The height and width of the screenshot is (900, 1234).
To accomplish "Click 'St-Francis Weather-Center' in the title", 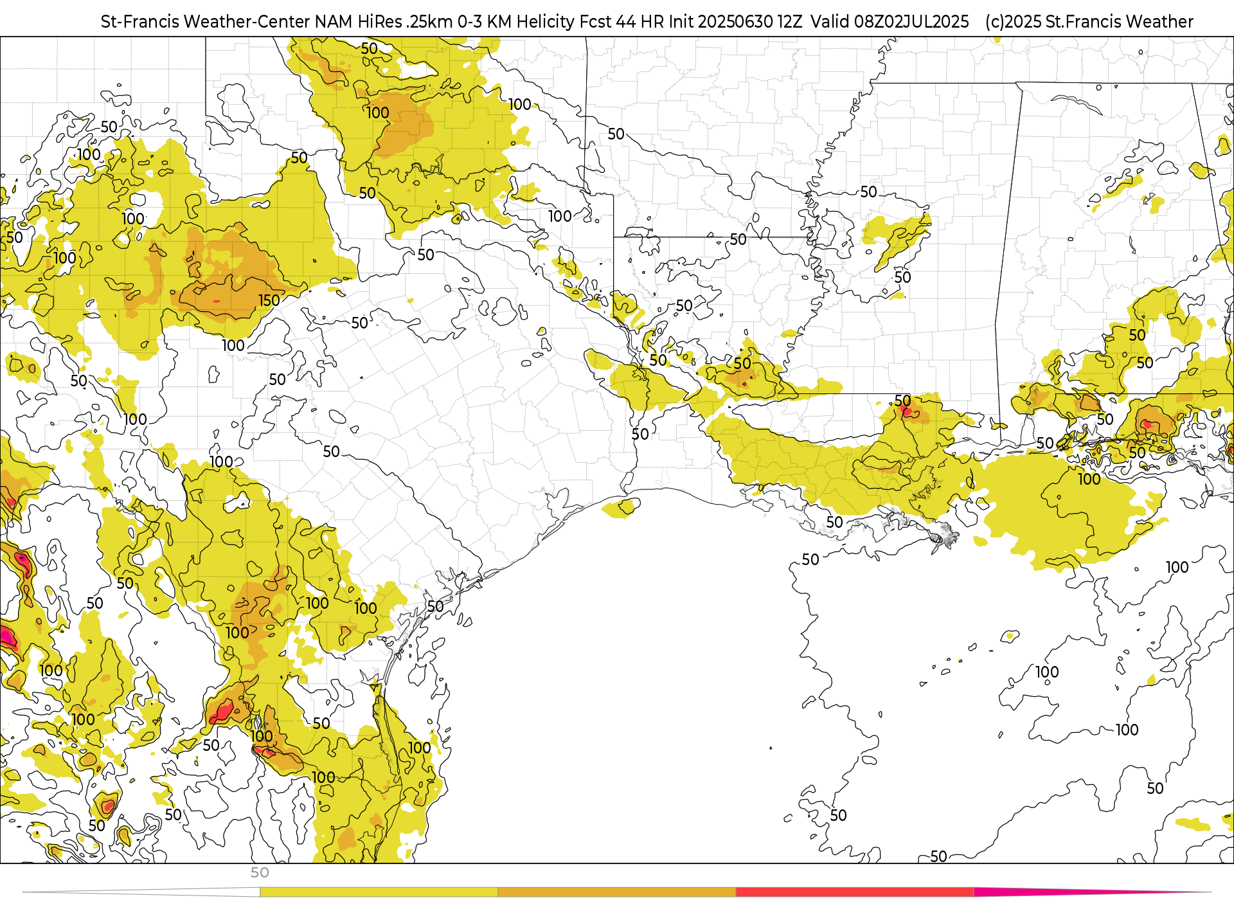I will click(206, 22).
